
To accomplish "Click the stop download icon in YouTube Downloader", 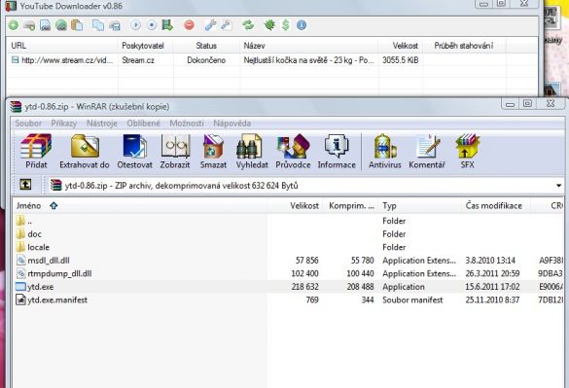I will (152, 25).
